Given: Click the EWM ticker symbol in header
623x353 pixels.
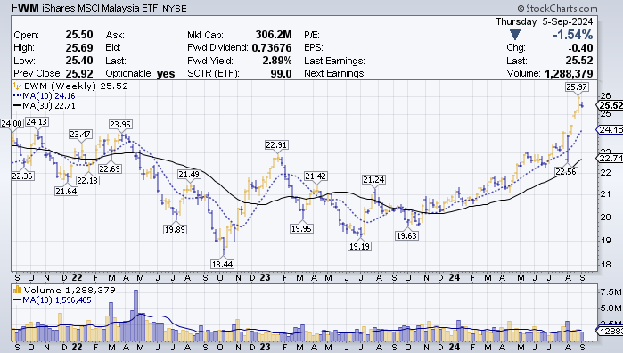Looking at the screenshot, I should click(x=24, y=8).
